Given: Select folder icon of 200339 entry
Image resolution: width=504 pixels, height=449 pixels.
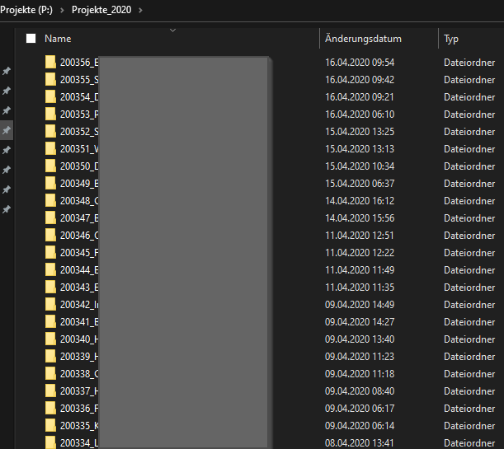Looking at the screenshot, I should 50,356.
